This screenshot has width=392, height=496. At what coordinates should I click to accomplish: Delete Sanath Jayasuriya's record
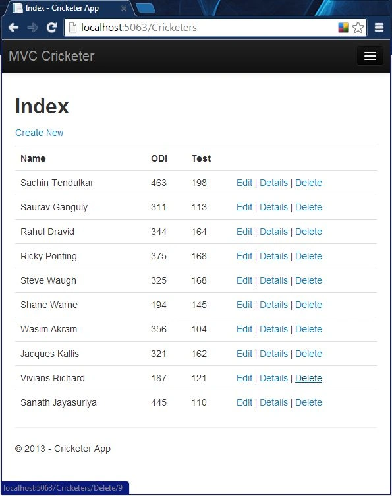308,402
